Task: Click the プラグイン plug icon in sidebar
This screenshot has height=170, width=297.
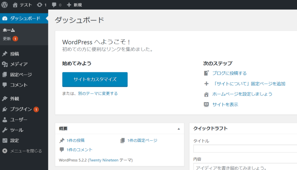Action: pos(5,109)
